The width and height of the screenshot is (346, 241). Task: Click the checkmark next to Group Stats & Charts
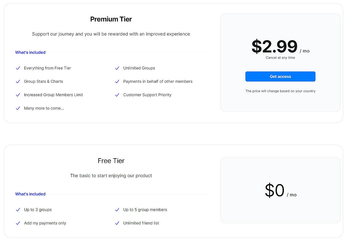click(18, 82)
